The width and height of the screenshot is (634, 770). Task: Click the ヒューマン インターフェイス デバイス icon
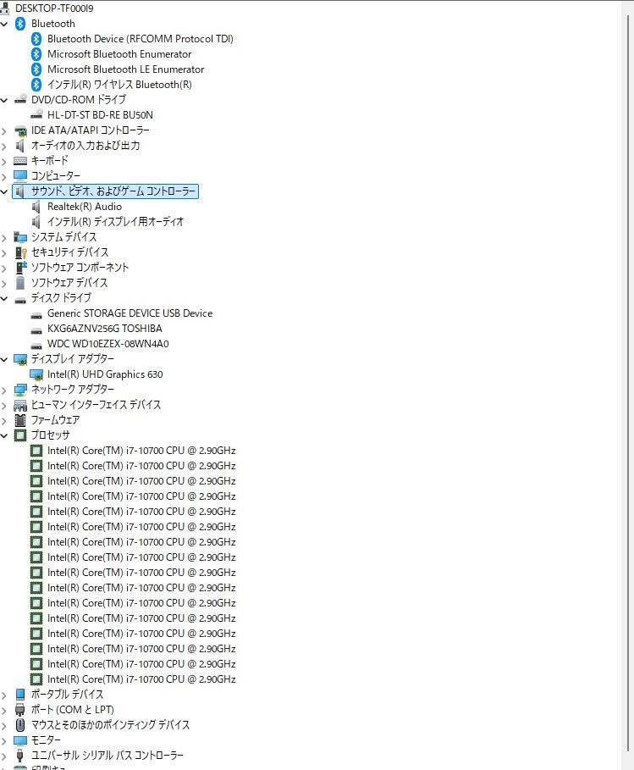point(20,405)
